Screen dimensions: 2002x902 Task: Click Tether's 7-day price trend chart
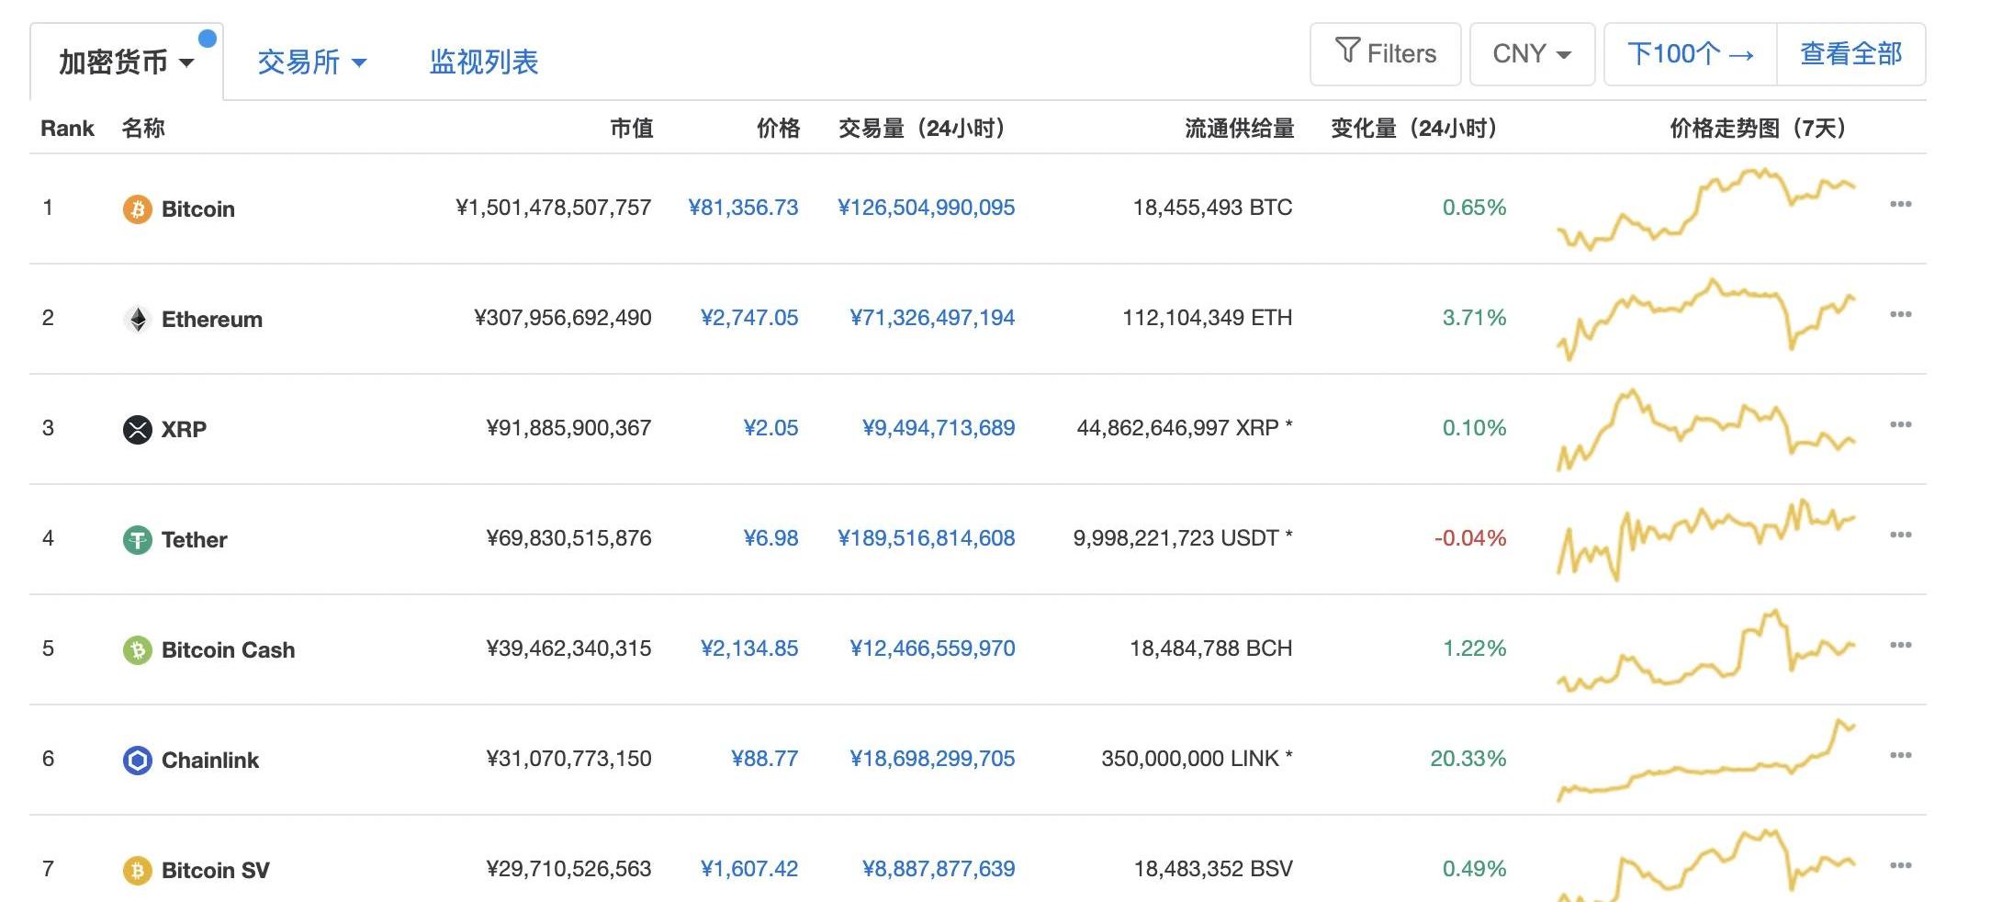(x=1705, y=538)
